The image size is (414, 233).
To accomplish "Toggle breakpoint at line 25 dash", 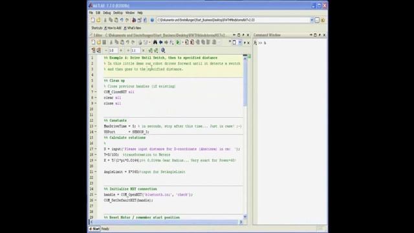I will (x=96, y=195).
